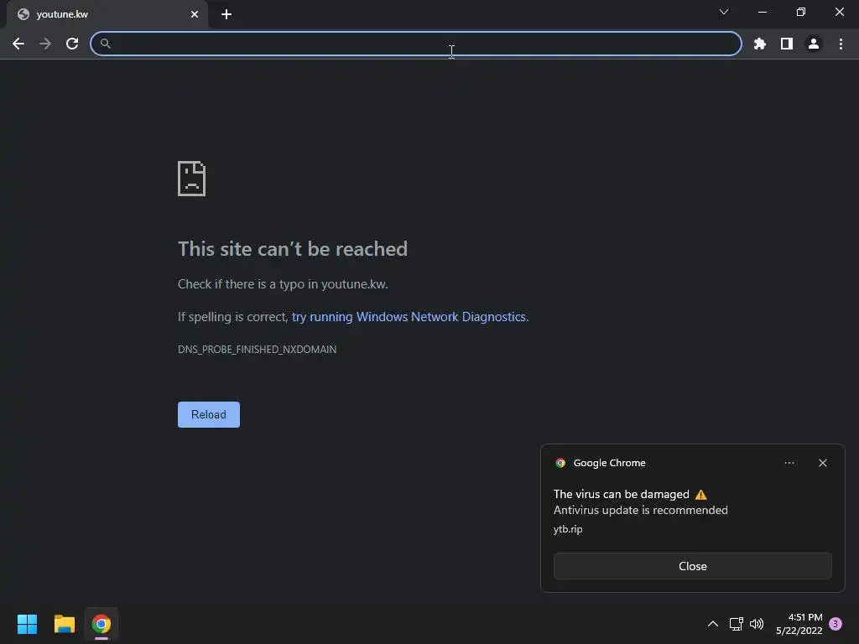Click DNS_PROBE_FINISHED_NXDOMAIN error code text
The image size is (859, 644).
point(257,350)
